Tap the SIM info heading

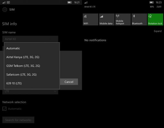[x=10, y=24]
